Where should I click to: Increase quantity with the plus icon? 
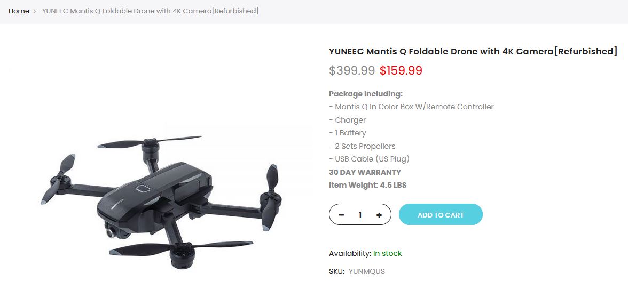point(379,215)
